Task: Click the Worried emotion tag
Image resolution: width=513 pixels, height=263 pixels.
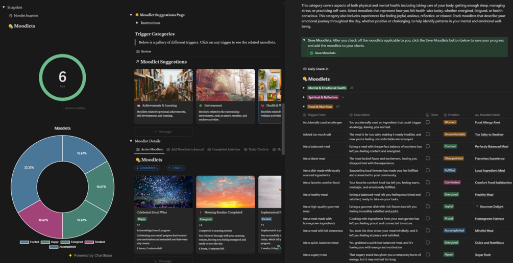Action: (x=450, y=122)
